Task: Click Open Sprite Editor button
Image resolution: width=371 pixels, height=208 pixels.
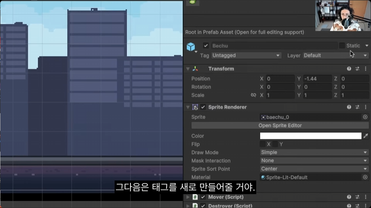Action: 280,125
